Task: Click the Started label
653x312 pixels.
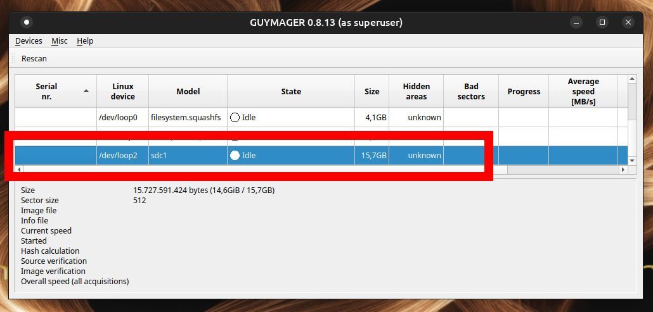Action: click(34, 241)
